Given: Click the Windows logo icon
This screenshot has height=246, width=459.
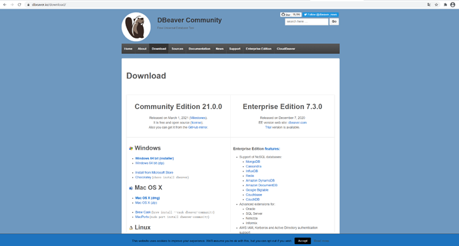Looking at the screenshot, I should pos(131,148).
